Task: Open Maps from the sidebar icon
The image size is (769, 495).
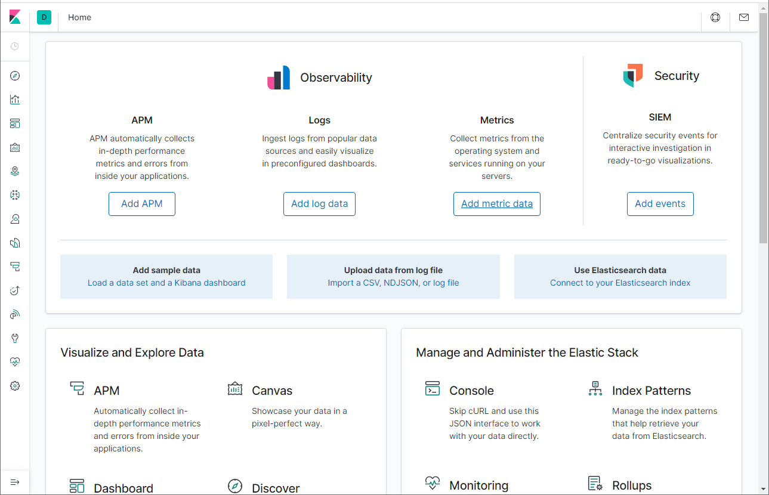Action: [15, 171]
